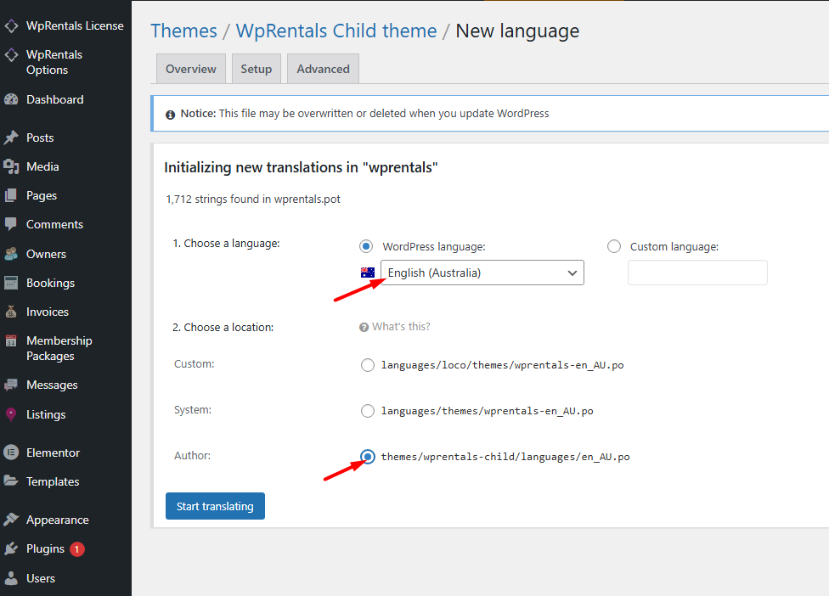Click the Start translating button
Image resolution: width=829 pixels, height=596 pixels.
click(215, 506)
